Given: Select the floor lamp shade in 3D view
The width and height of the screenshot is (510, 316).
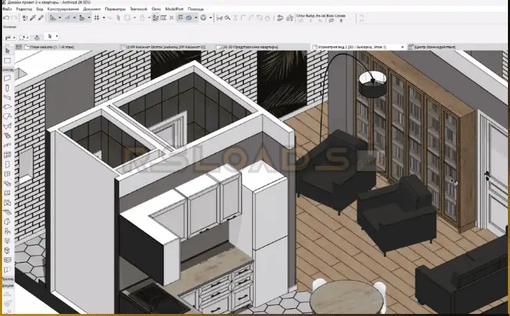Looking at the screenshot, I should pyautogui.click(x=372, y=84).
